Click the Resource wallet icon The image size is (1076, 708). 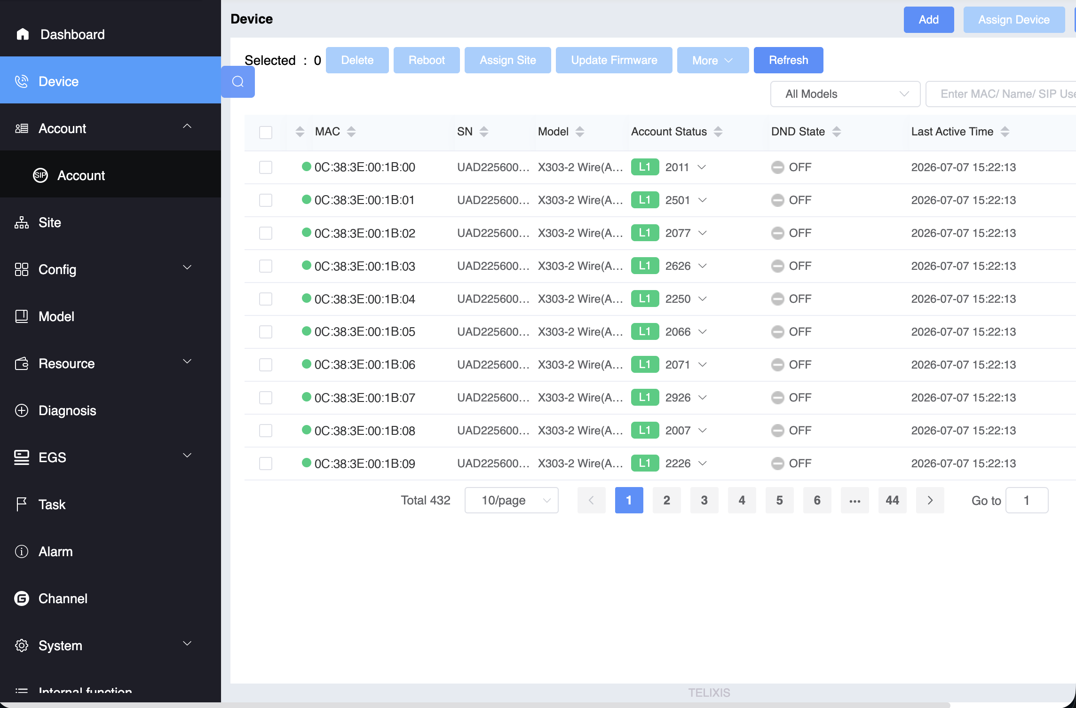[22, 363]
